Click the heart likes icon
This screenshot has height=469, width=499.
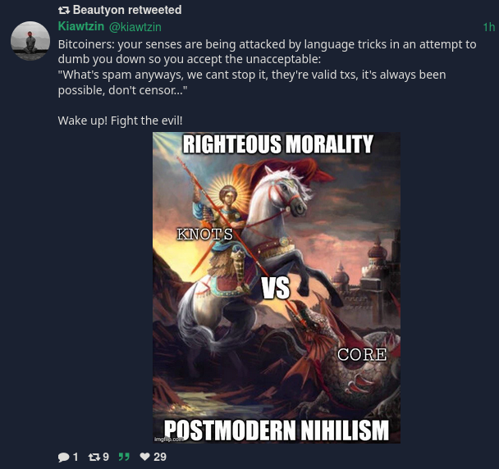(144, 457)
